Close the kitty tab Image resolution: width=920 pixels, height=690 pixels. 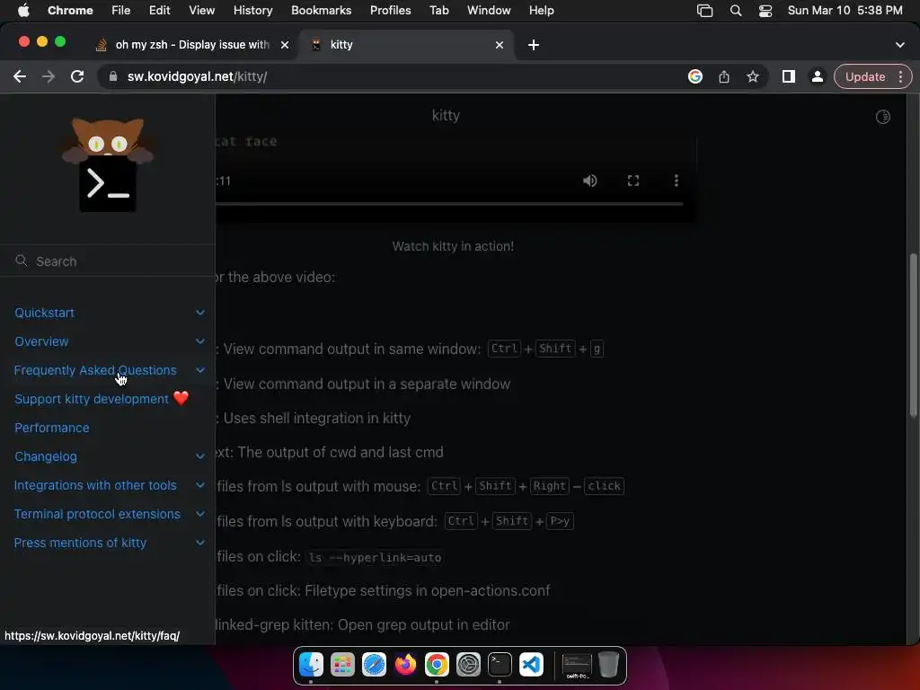pos(500,45)
